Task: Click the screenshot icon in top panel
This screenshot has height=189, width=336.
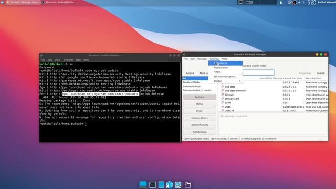Action: pyautogui.click(x=241, y=2)
